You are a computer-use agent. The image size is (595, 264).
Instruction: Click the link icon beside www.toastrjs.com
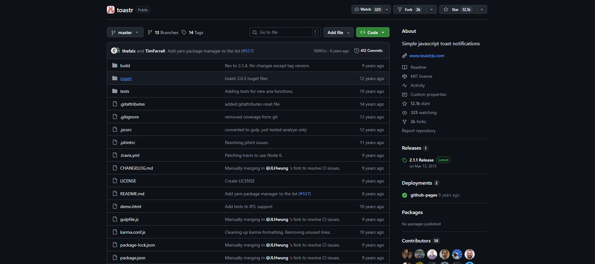405,56
